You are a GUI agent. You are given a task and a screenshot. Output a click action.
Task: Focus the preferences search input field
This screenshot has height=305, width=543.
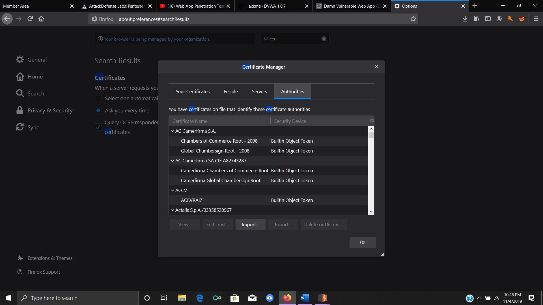(294, 39)
